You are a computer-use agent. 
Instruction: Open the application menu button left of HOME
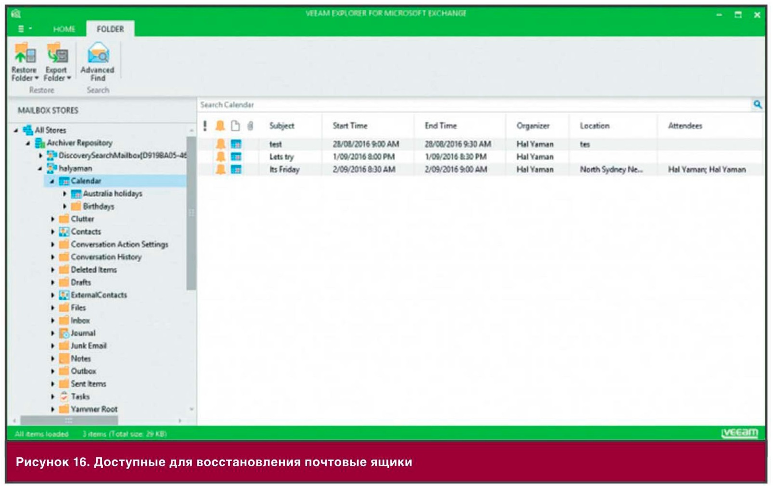pyautogui.click(x=24, y=29)
